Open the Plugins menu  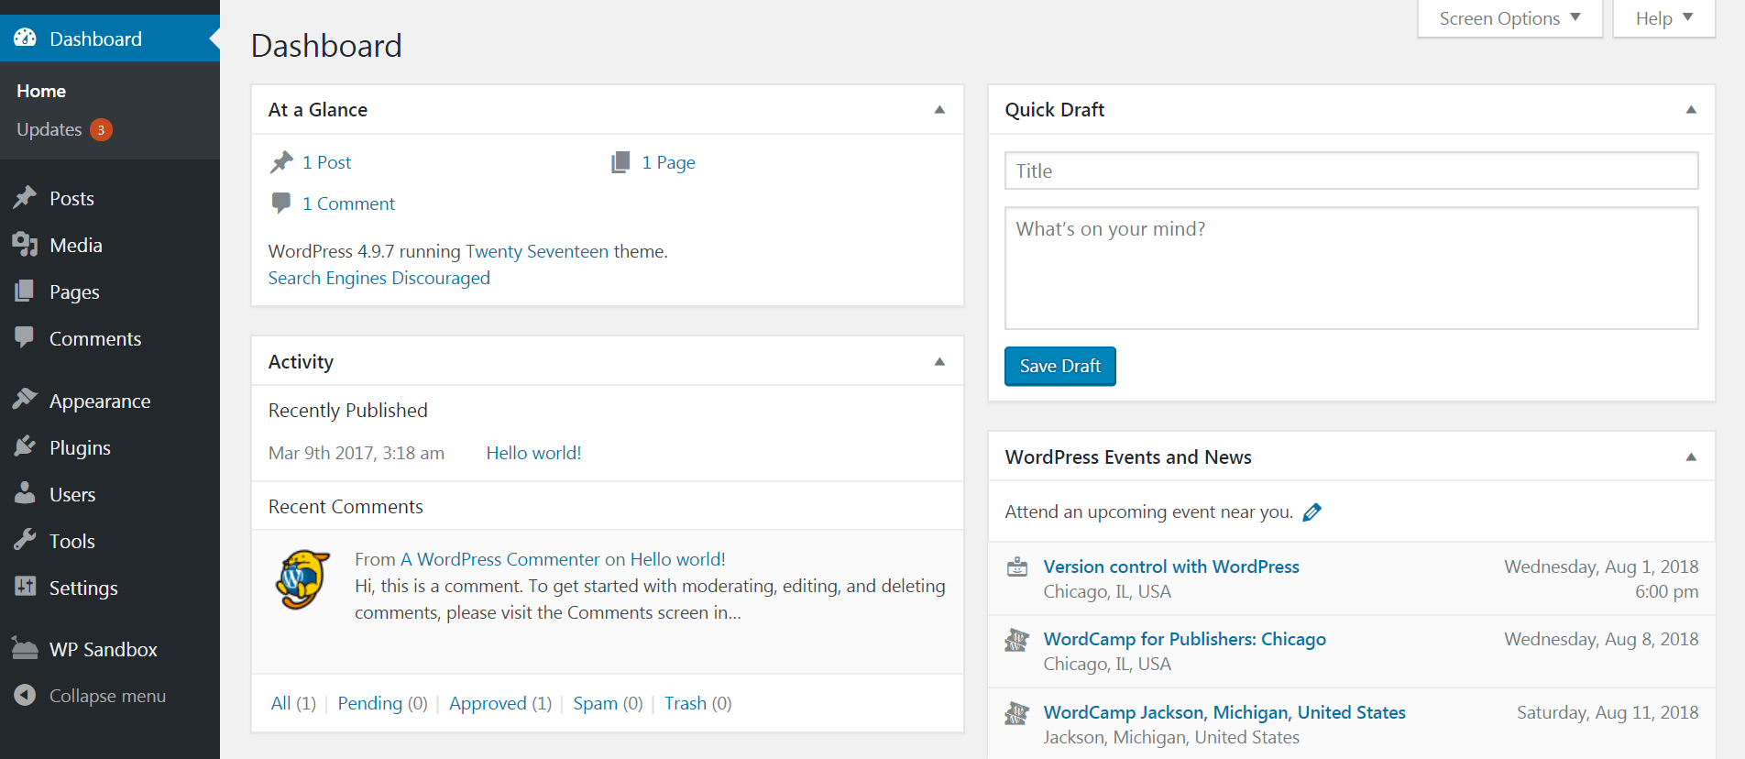110,447
